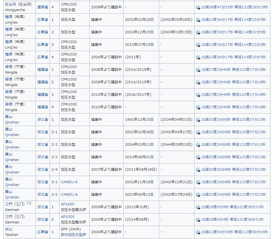Open the 遼寧省 province link

(43, 7)
